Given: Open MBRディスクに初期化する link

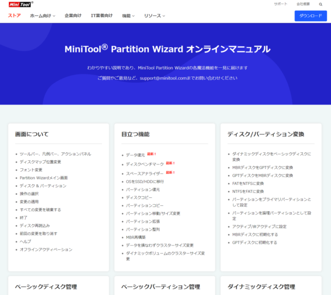Looking at the screenshot, I should (255, 235).
